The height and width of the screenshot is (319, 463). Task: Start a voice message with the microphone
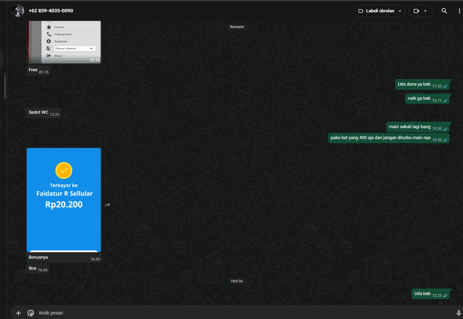click(459, 313)
